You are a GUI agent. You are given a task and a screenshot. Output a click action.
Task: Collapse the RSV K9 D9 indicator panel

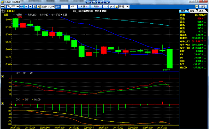pos(2,76)
